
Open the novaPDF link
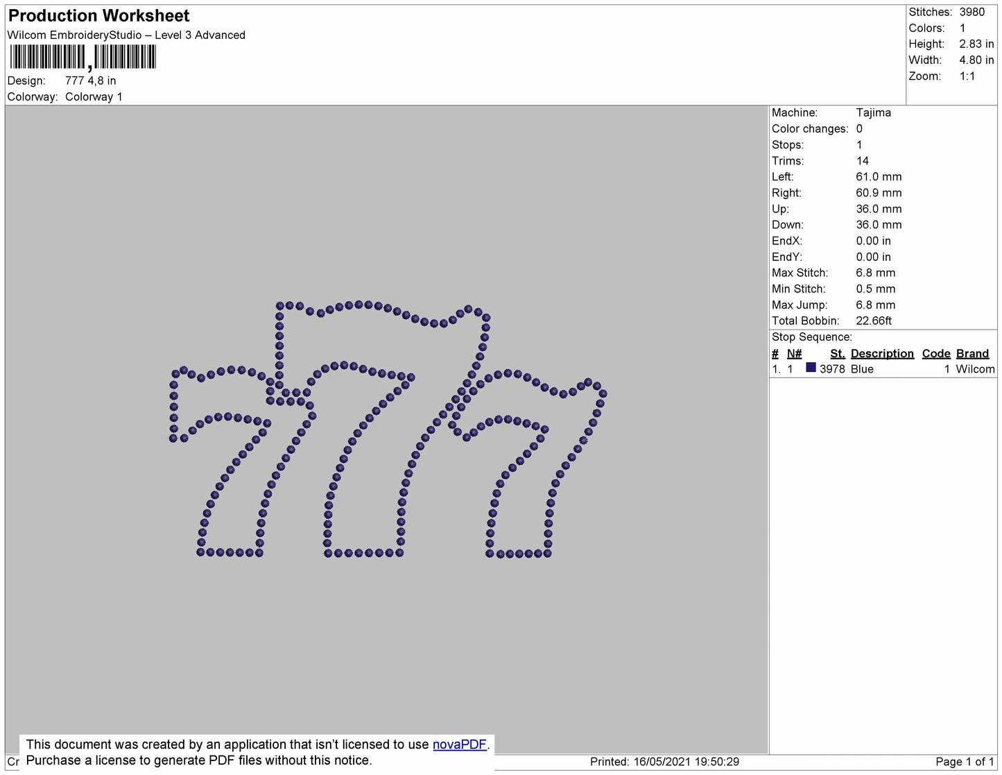460,744
